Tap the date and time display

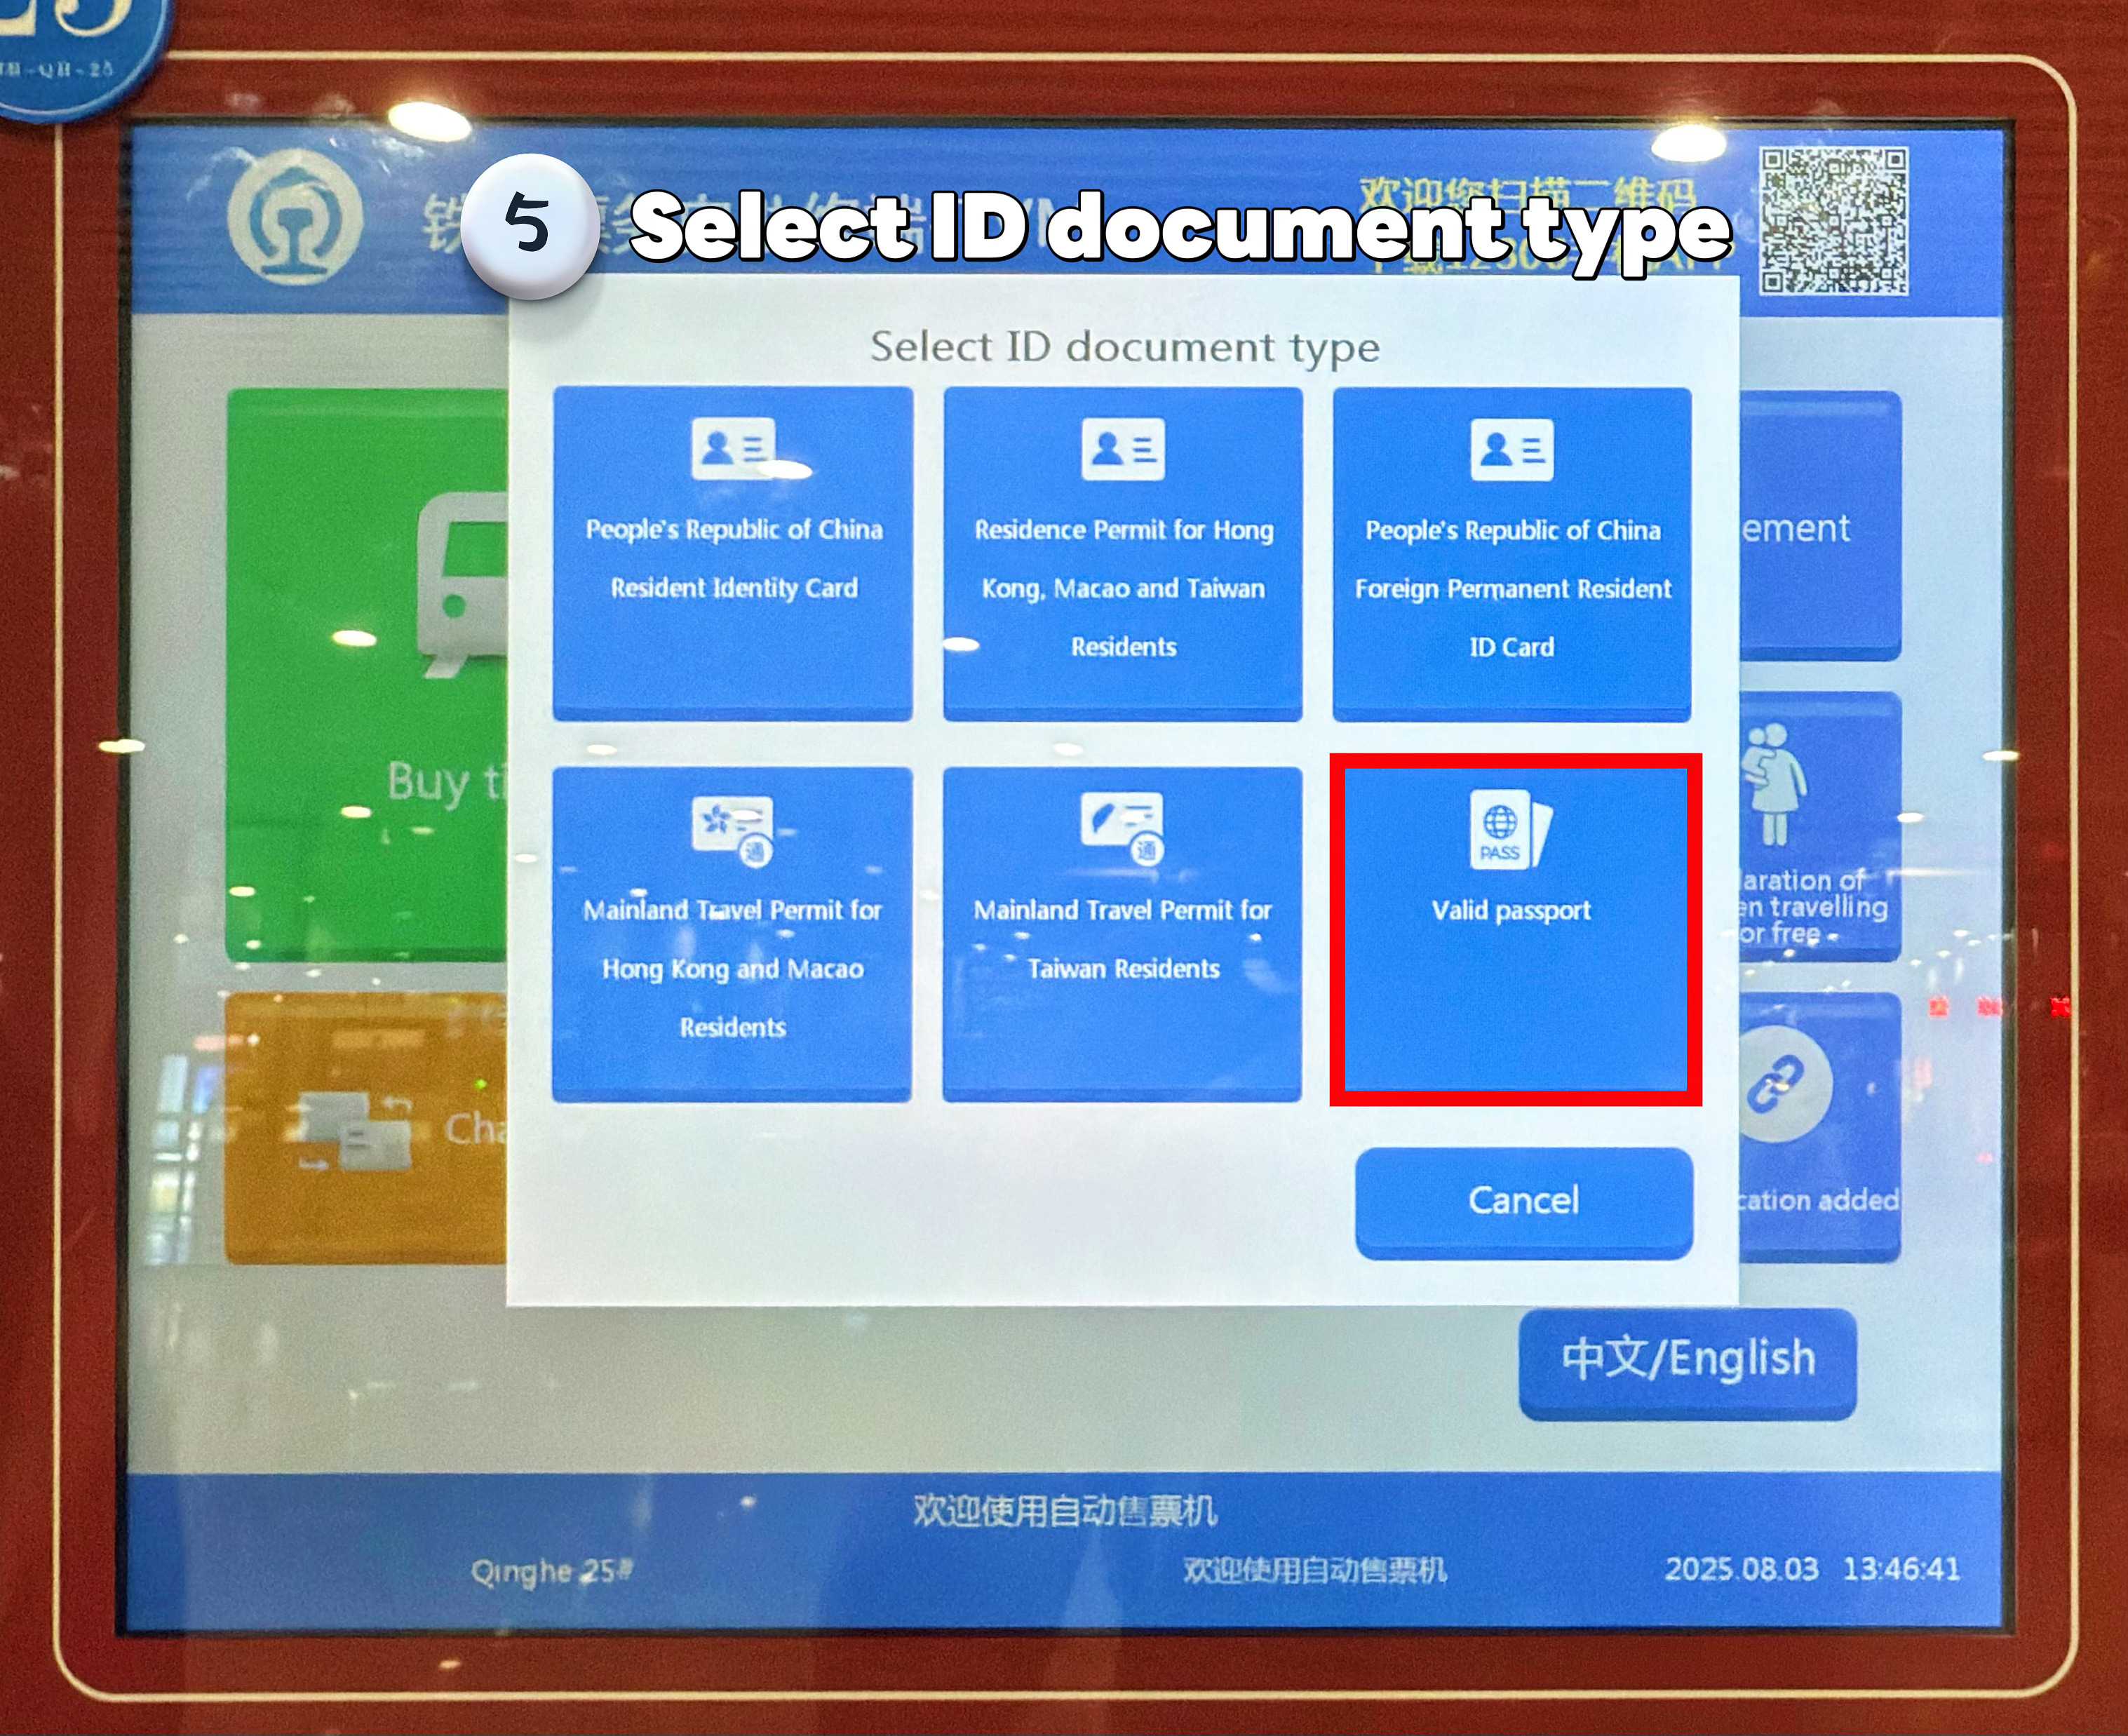[1812, 1568]
